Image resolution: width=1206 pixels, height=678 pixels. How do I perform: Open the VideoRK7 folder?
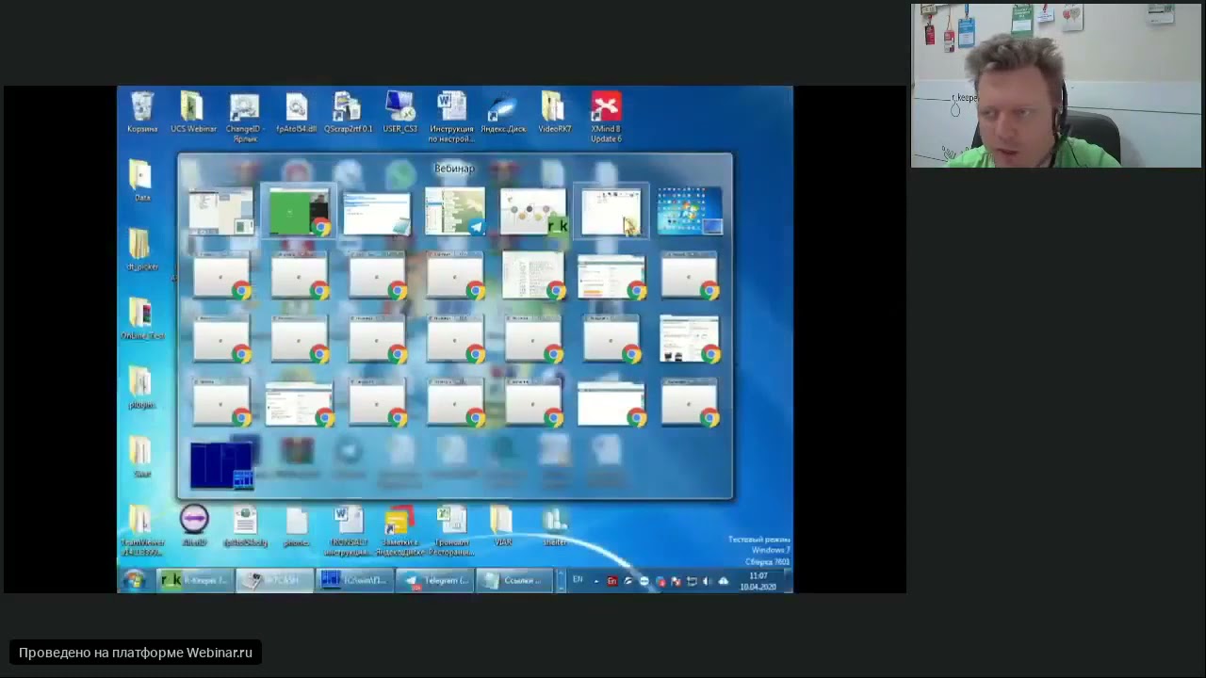click(x=554, y=112)
